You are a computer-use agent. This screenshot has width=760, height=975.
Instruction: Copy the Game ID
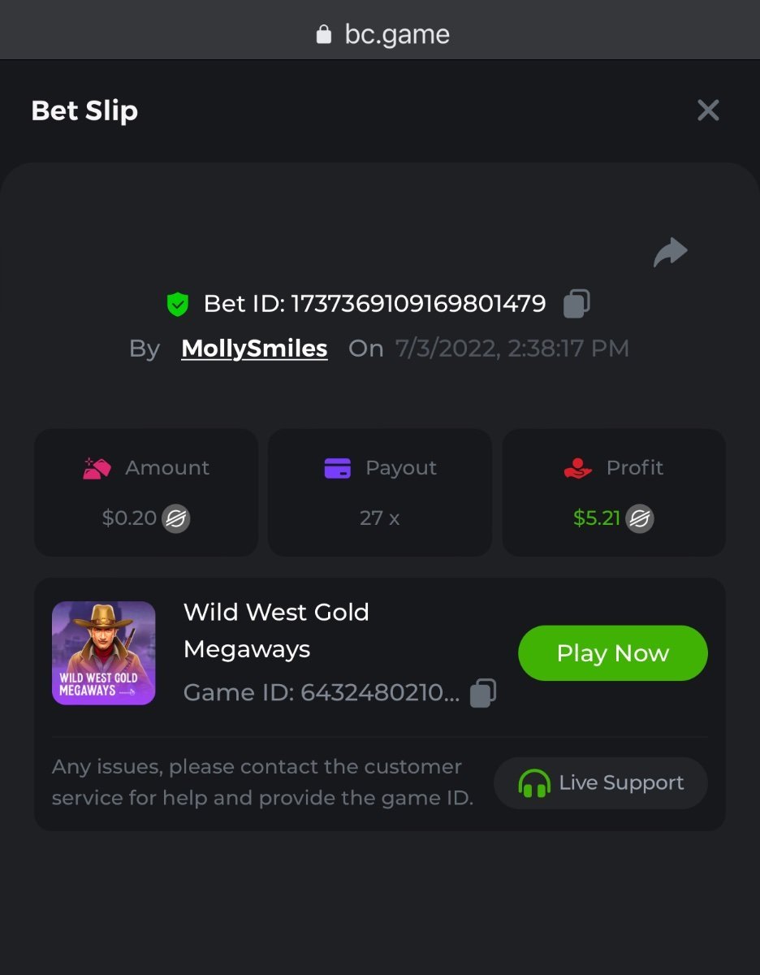[x=483, y=693]
